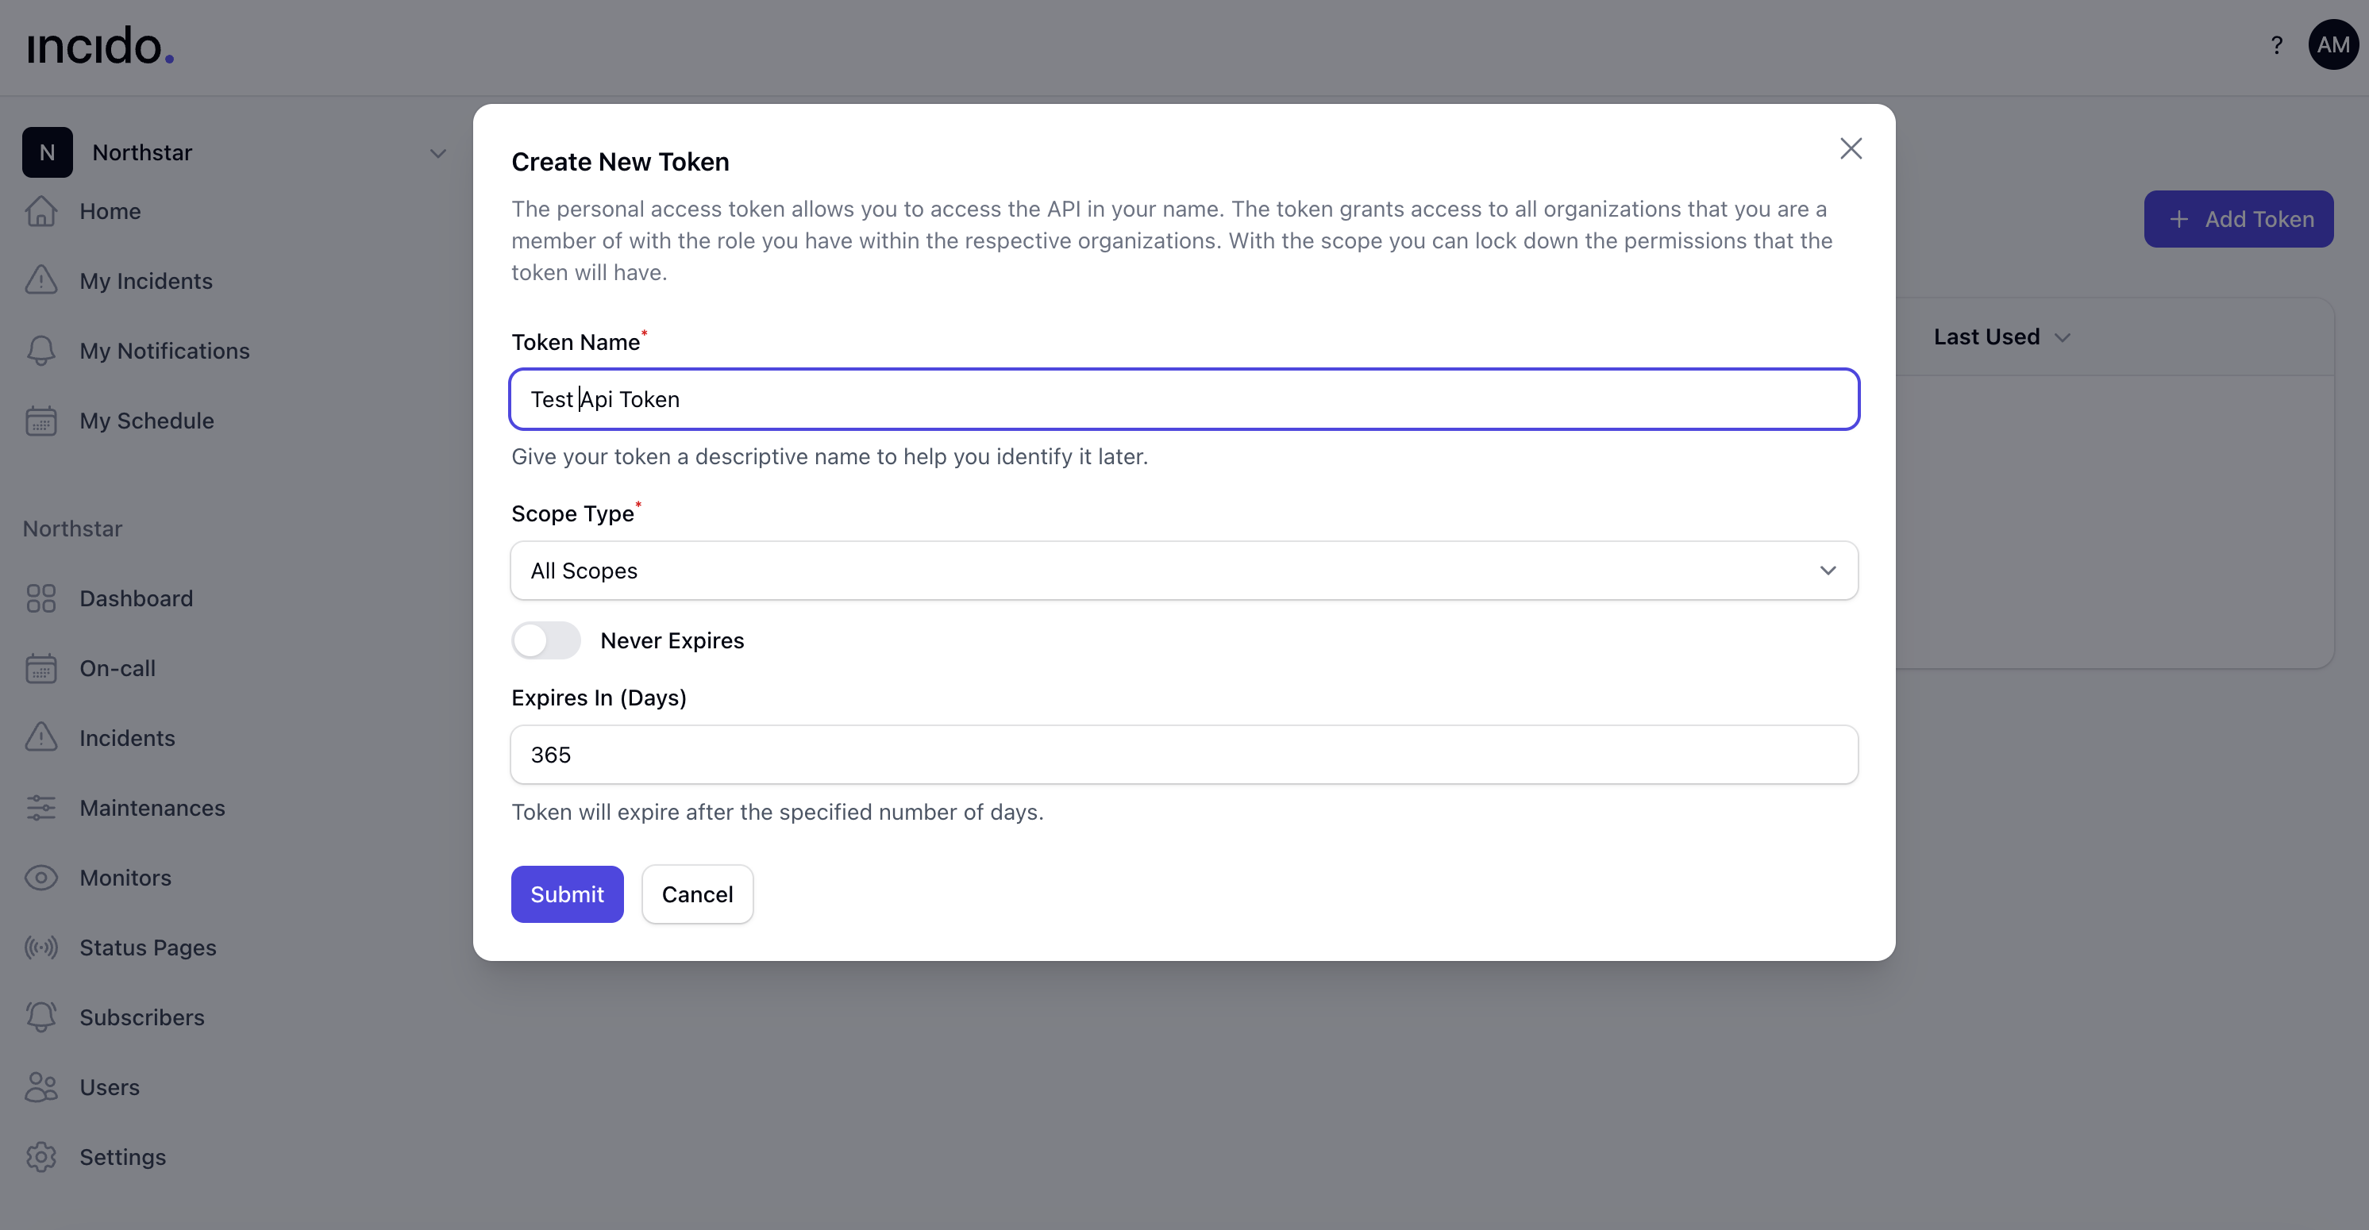Click the Create New Token title
2369x1230 pixels.
(x=621, y=162)
